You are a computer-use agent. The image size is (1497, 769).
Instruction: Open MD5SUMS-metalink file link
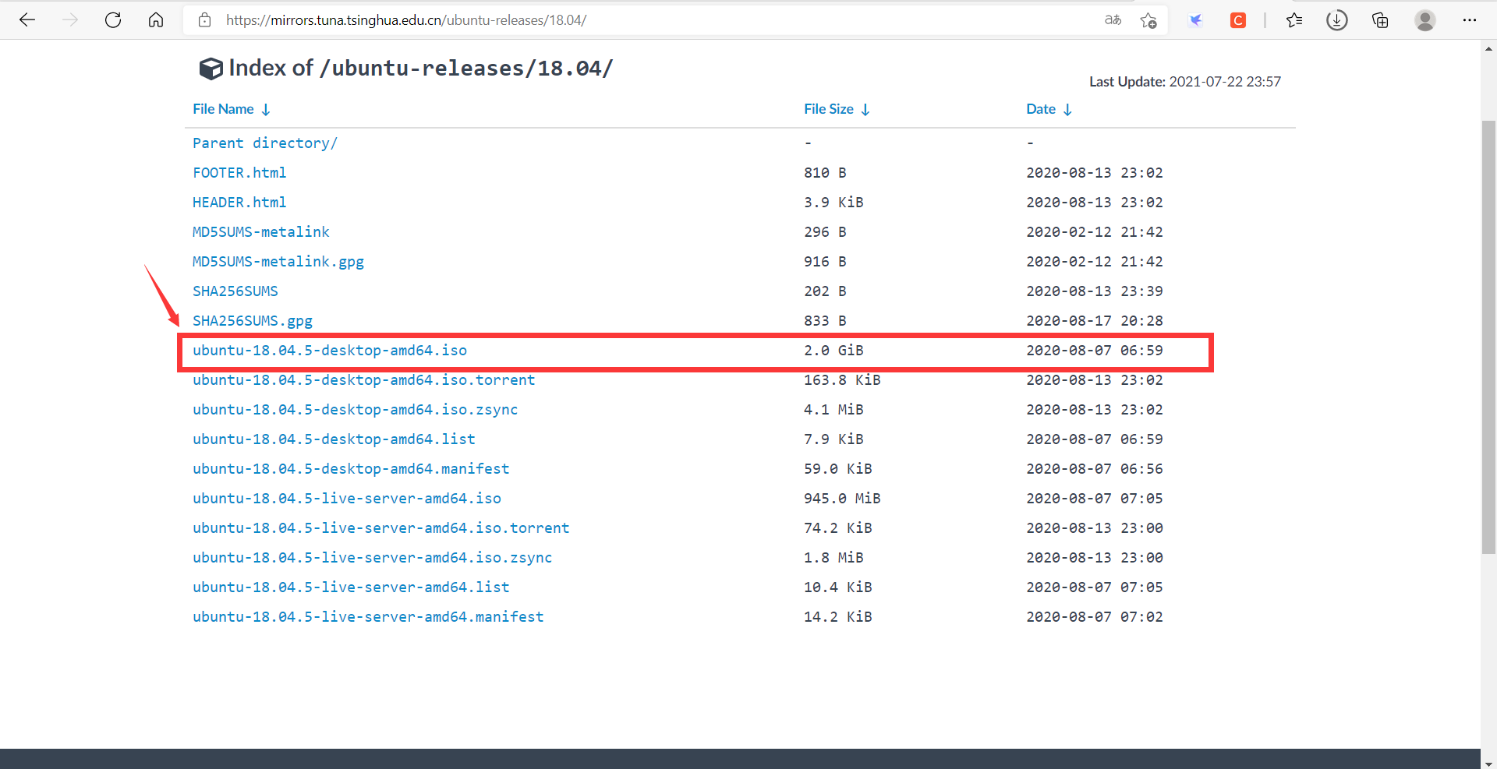click(x=261, y=232)
